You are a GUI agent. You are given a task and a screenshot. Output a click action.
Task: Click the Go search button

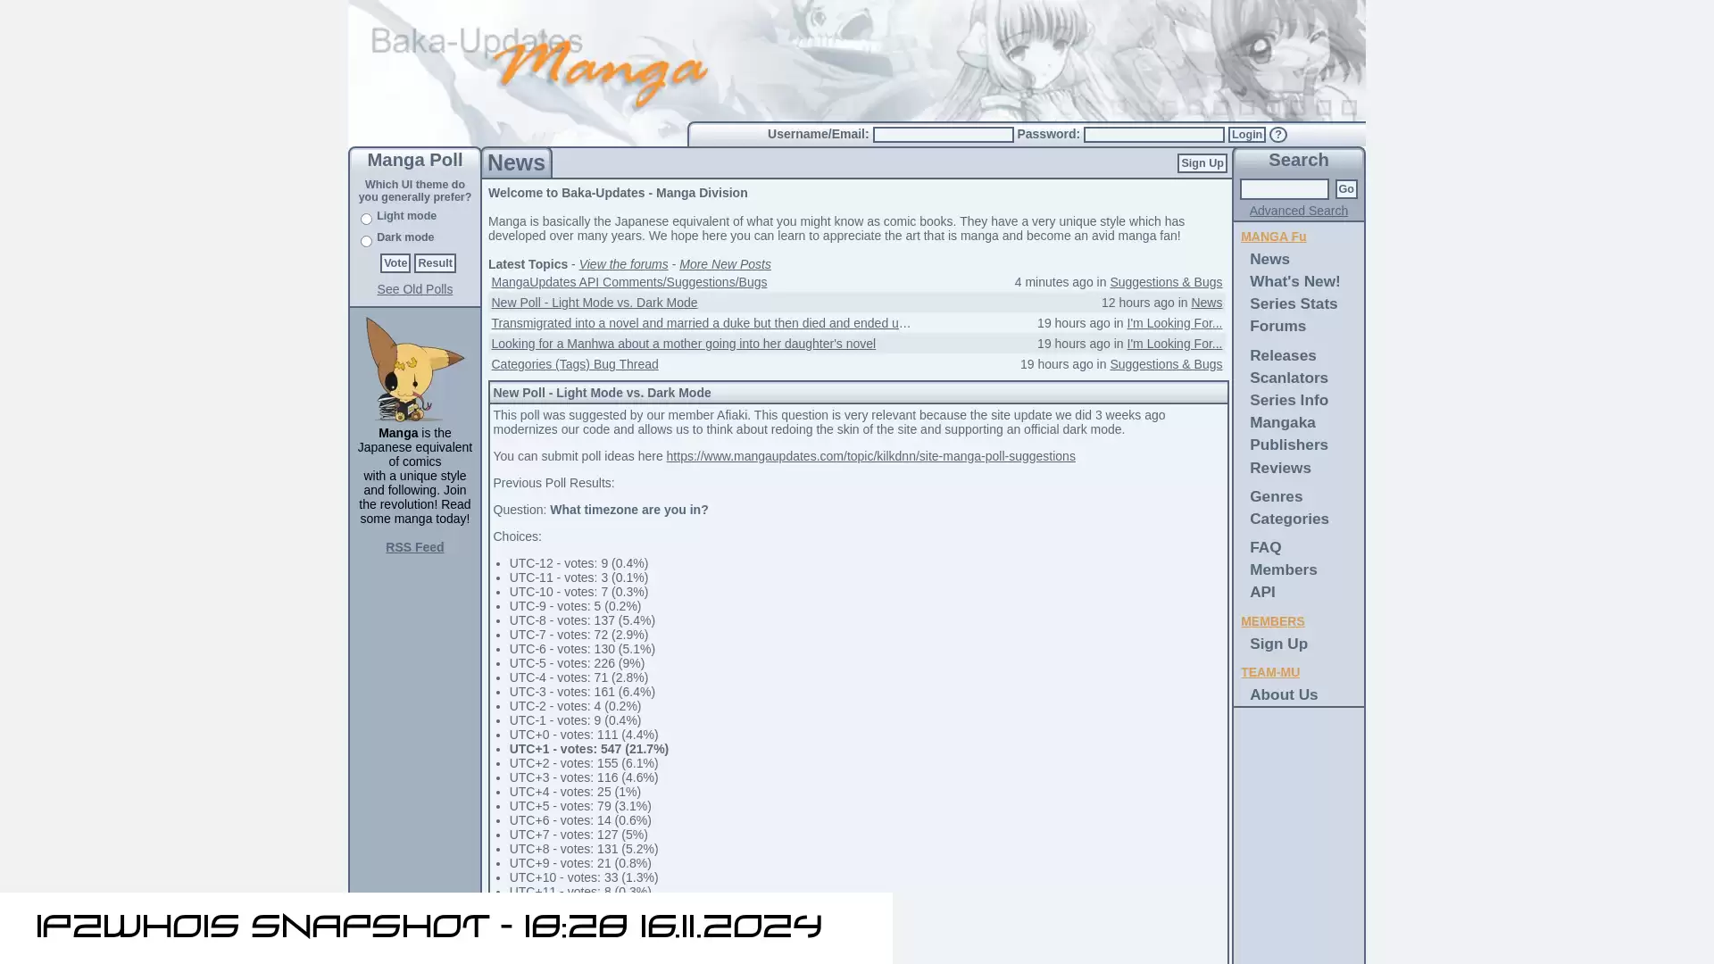click(1346, 189)
